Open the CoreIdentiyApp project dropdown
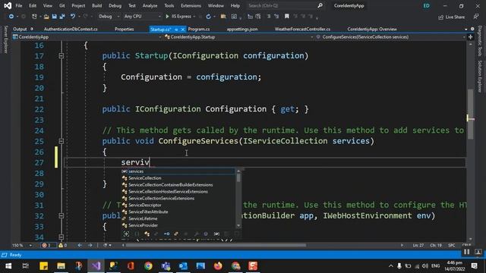This screenshot has width=486, height=273. [87, 37]
